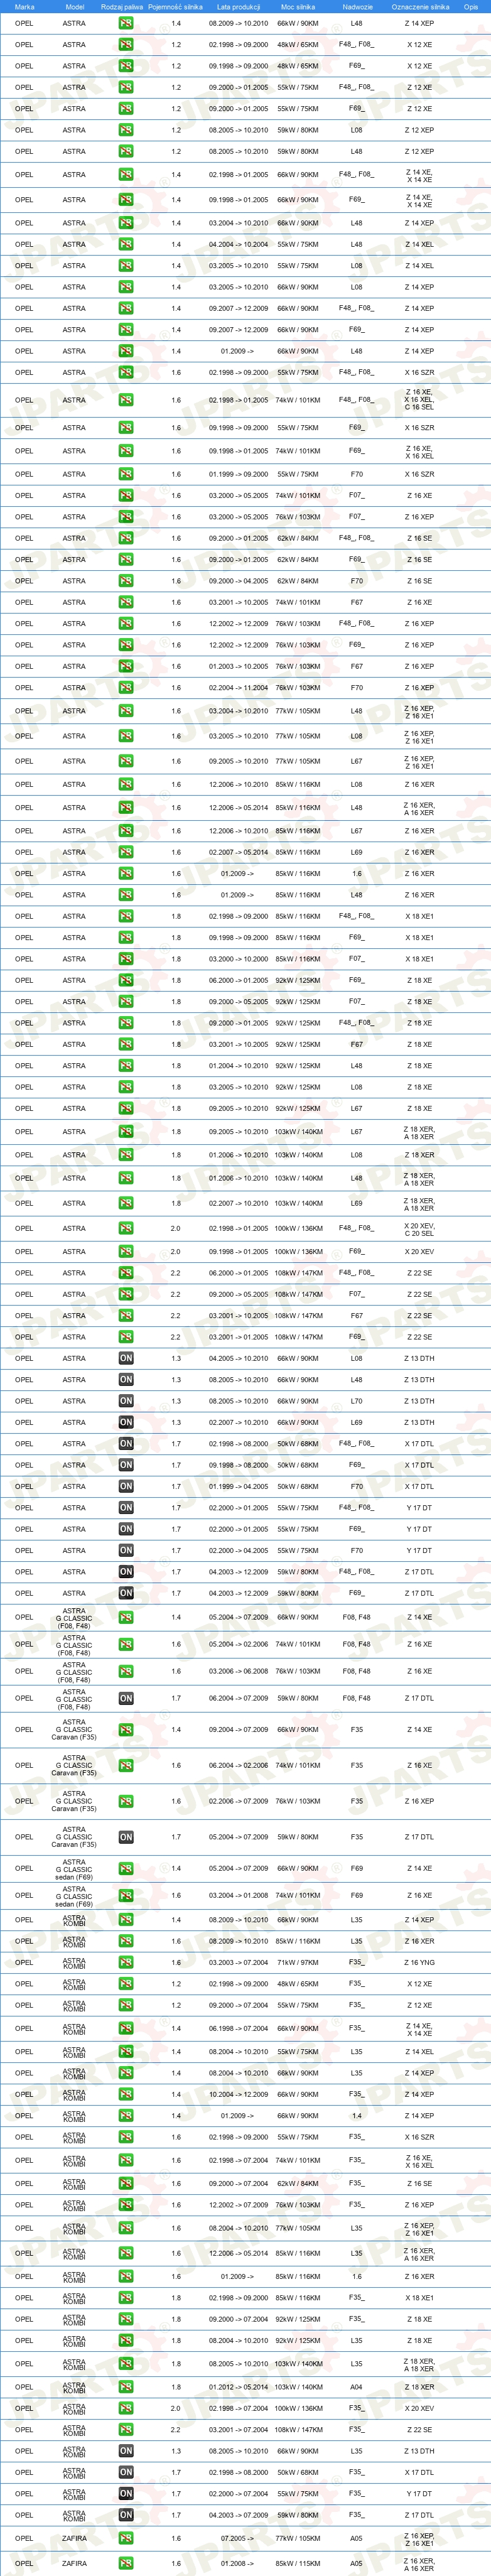491x2576 pixels.
Task: Click diesel ON icon in Astra Kombi Z 13 DTH row
Action: tap(126, 2451)
